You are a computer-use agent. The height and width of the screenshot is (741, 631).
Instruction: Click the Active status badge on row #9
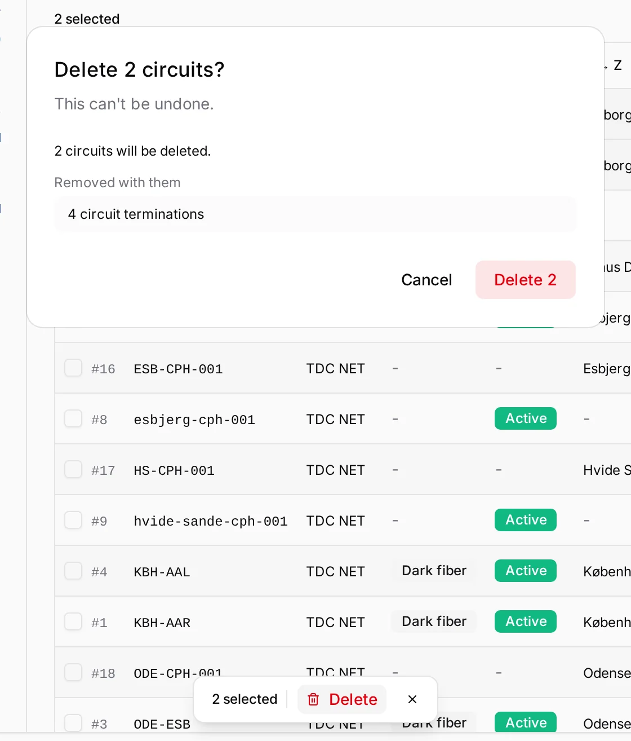tap(526, 520)
